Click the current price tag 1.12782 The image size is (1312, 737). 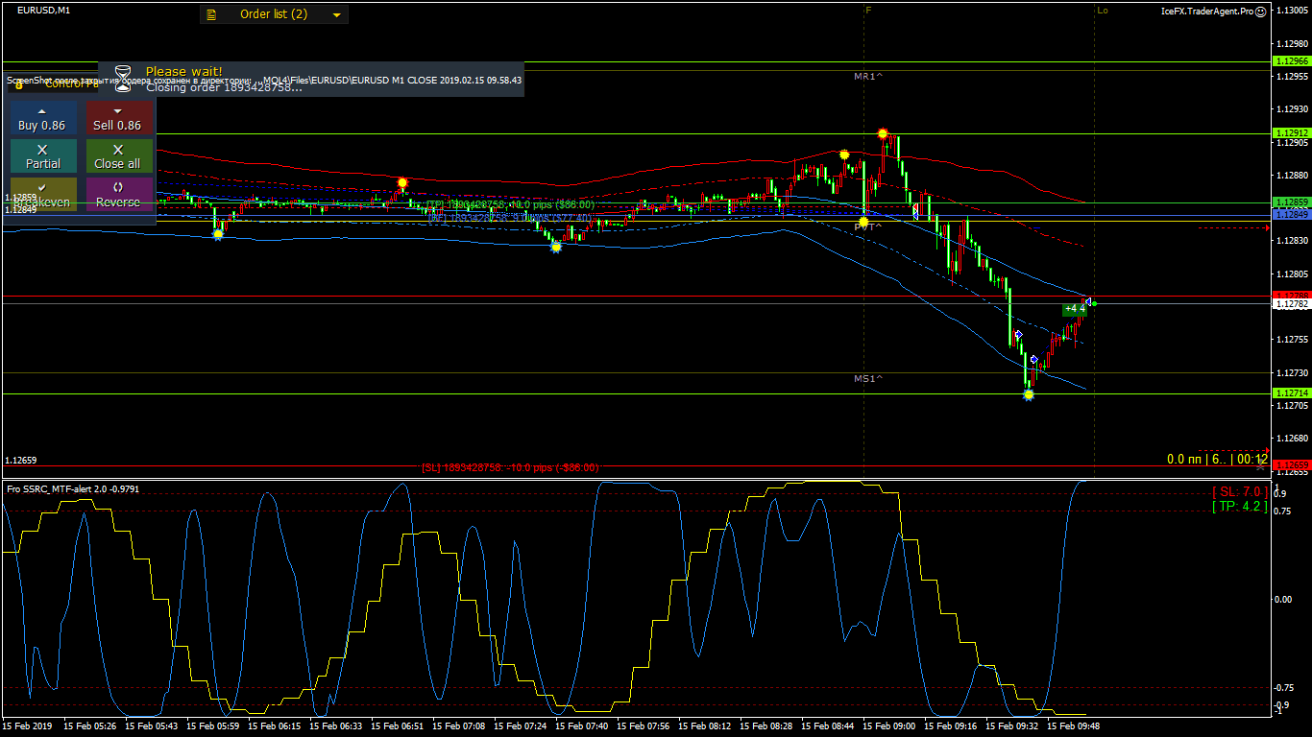click(1290, 304)
